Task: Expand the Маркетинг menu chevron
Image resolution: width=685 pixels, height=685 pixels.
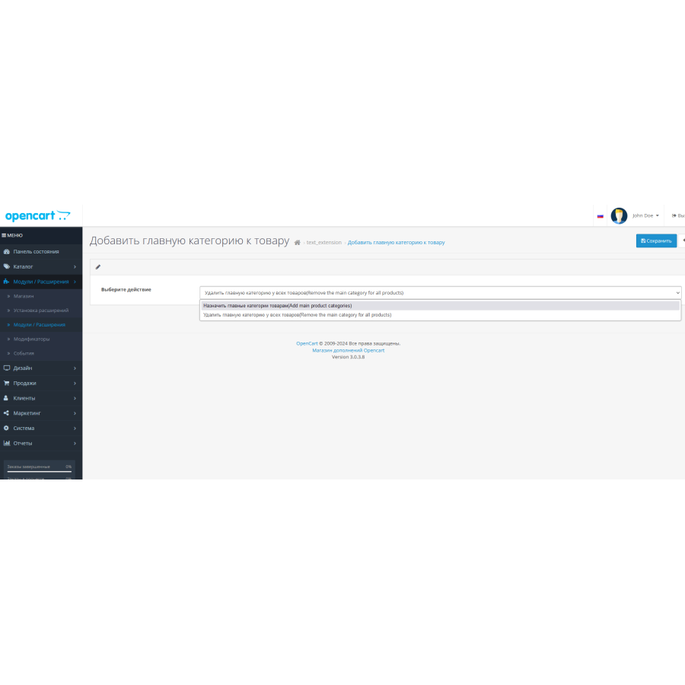Action: [75, 413]
